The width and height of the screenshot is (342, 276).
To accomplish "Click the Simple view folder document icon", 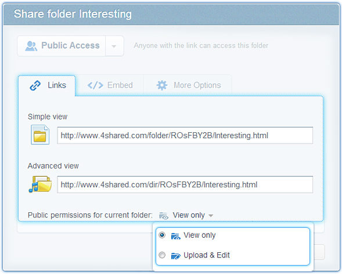I will point(40,135).
